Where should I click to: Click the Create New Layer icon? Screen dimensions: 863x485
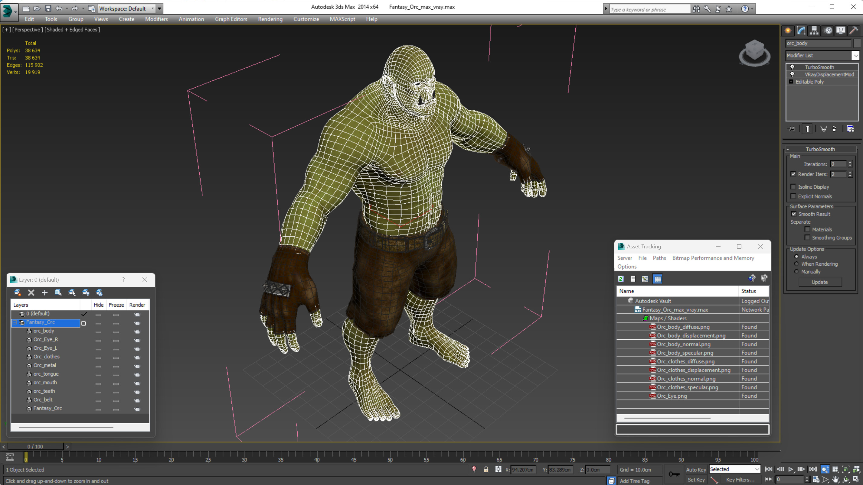(18, 293)
